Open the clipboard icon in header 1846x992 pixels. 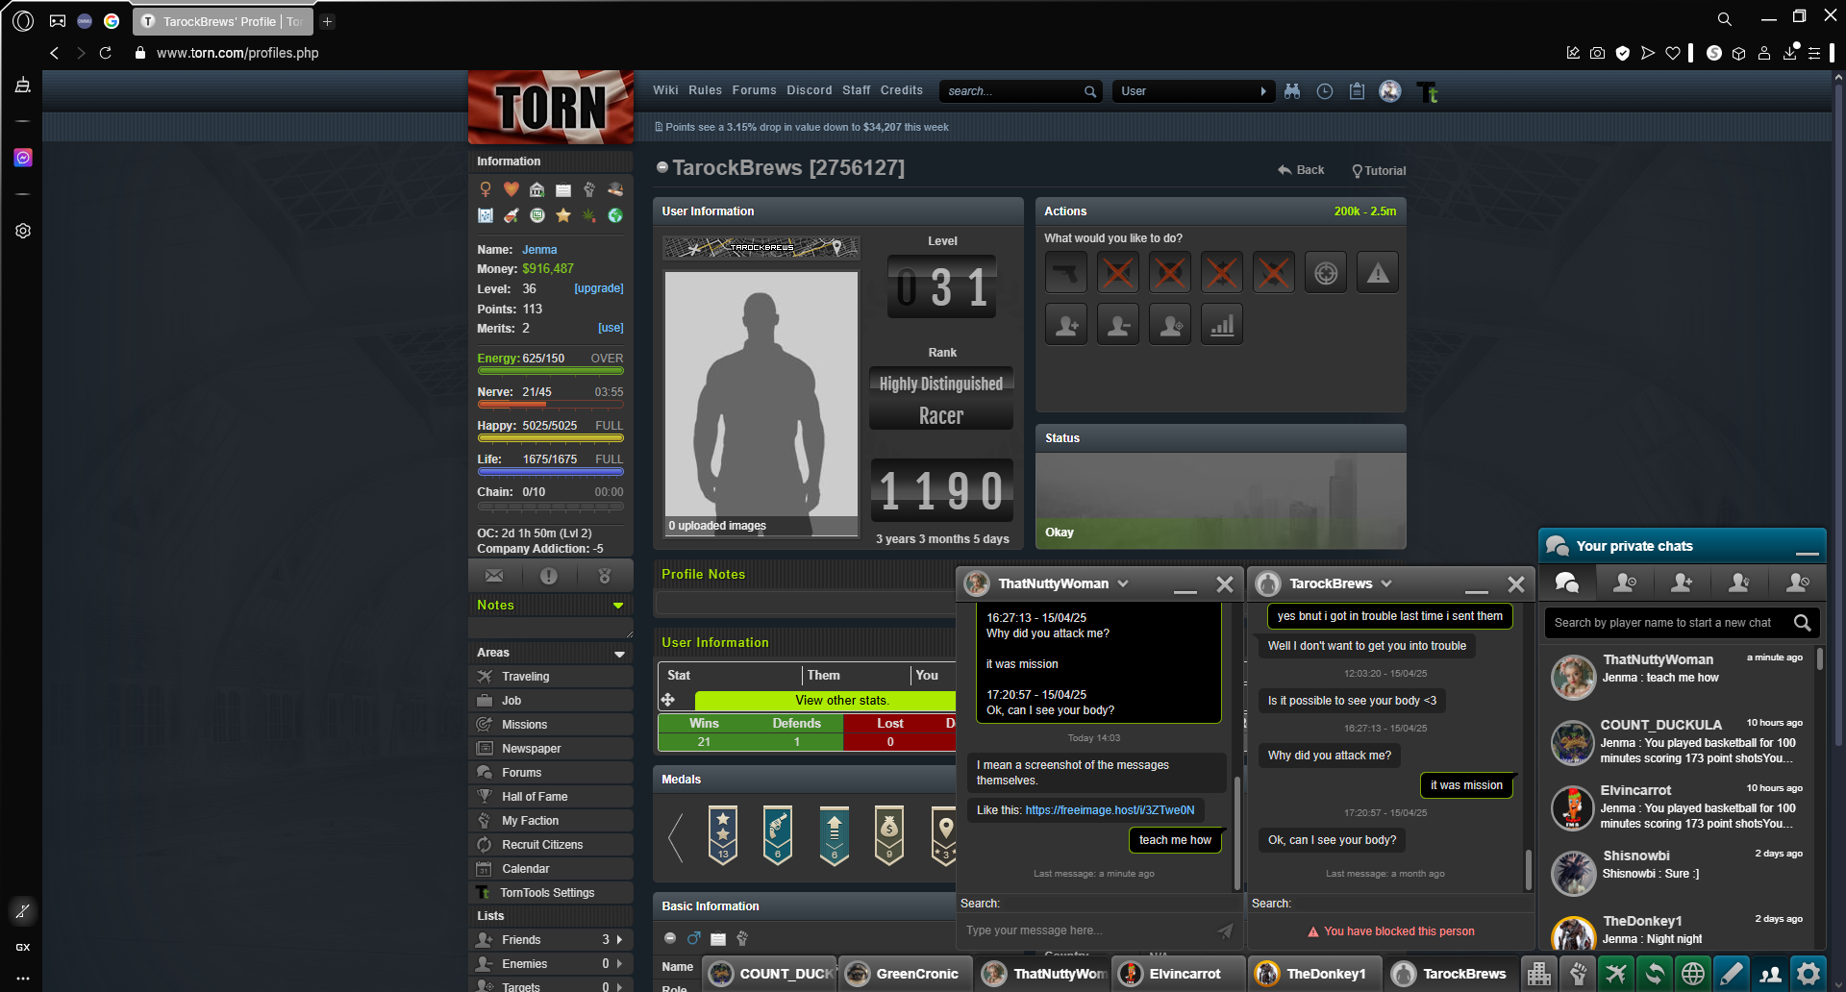pos(1357,91)
